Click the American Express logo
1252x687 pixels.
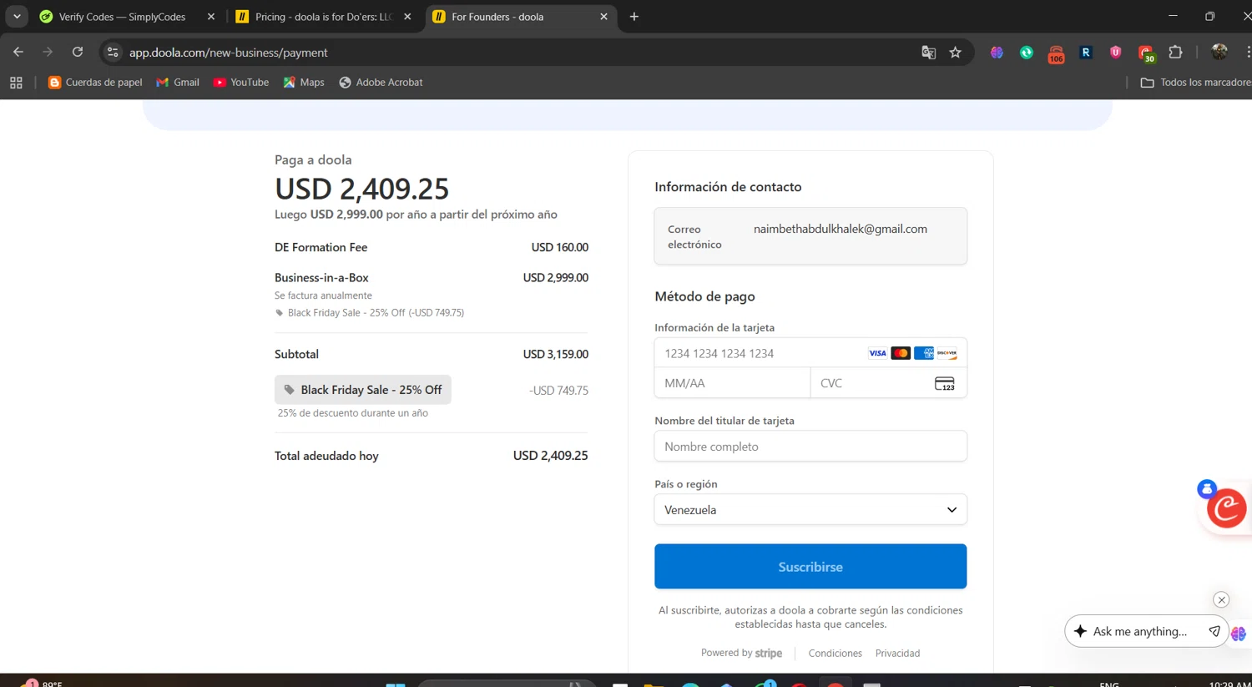click(x=924, y=353)
